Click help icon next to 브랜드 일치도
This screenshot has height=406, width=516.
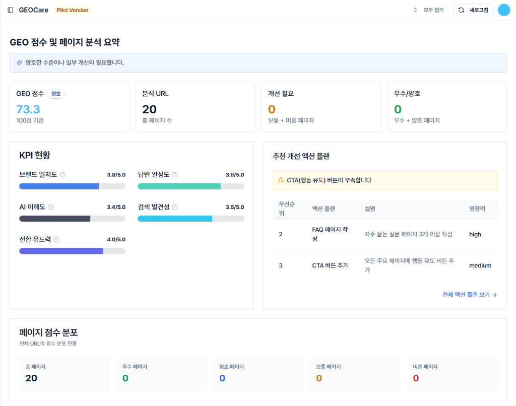click(x=62, y=175)
